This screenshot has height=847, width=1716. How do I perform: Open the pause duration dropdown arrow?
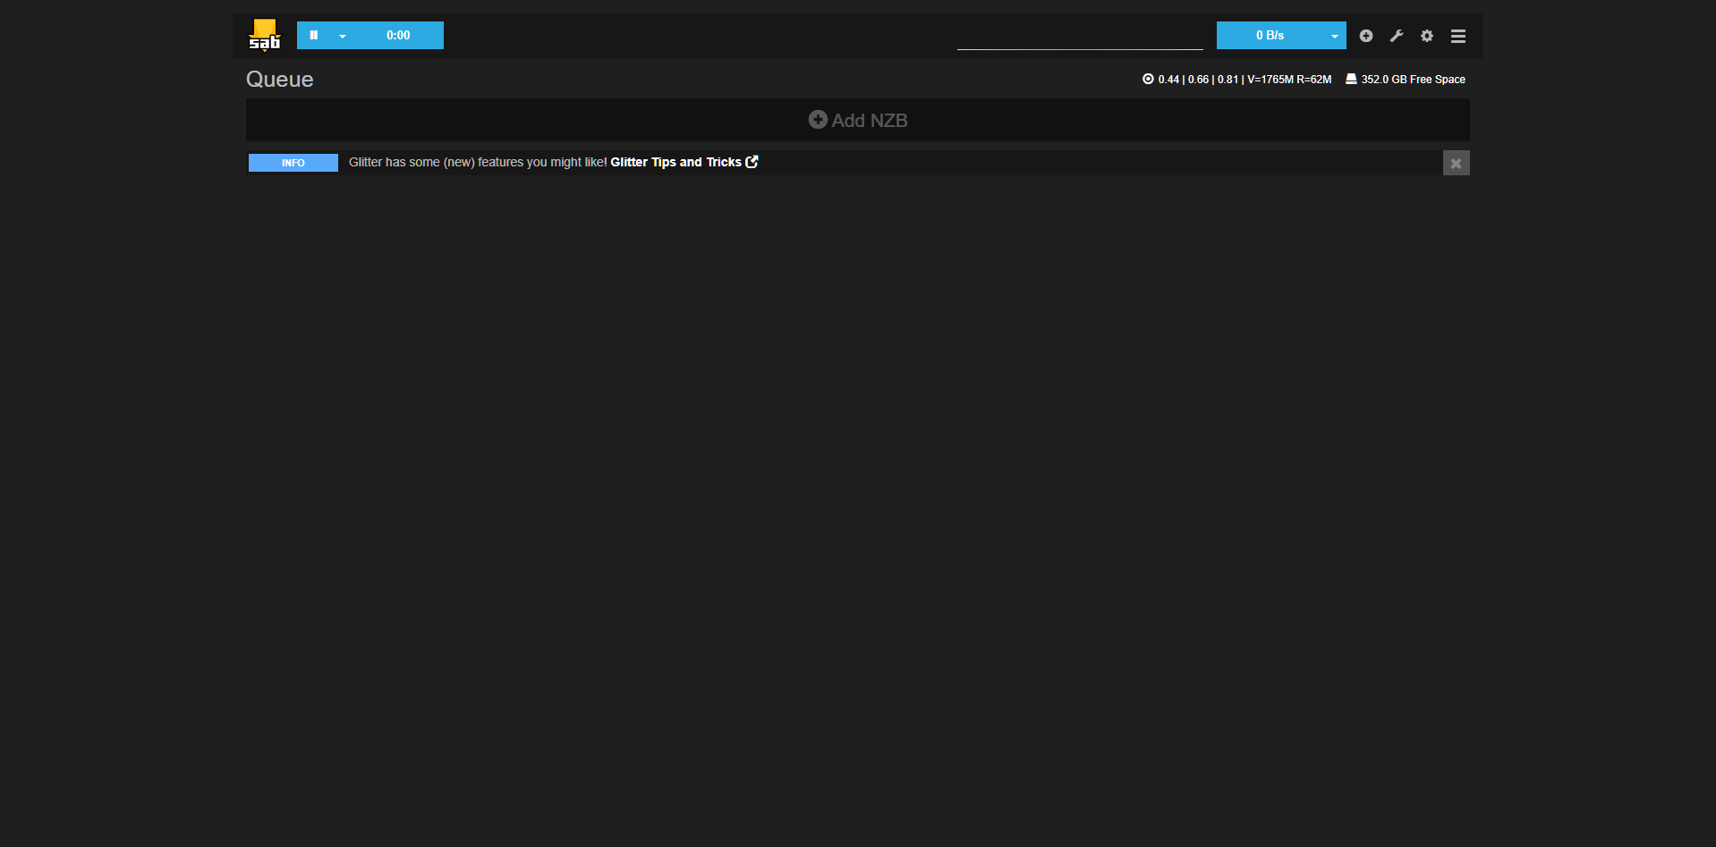[x=343, y=37]
